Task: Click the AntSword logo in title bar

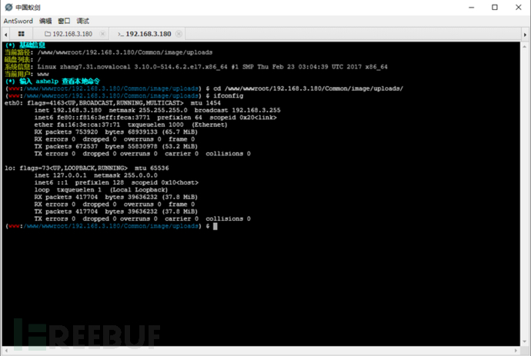Action: coord(8,7)
